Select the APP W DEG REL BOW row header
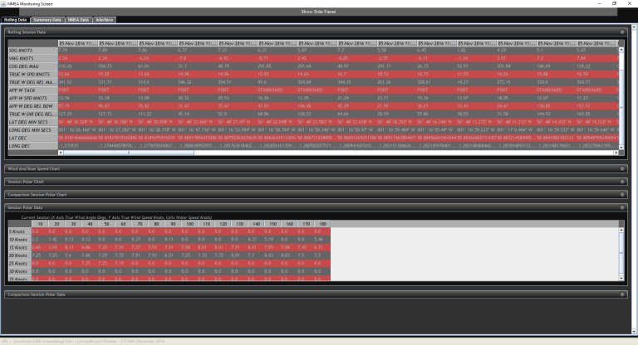Screen dimensions: 638x345 [x=33, y=106]
